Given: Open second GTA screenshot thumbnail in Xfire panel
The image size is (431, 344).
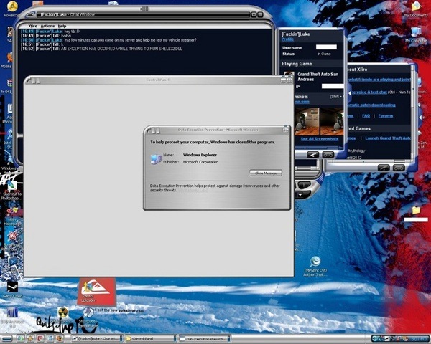Looking at the screenshot, I should tap(332, 122).
